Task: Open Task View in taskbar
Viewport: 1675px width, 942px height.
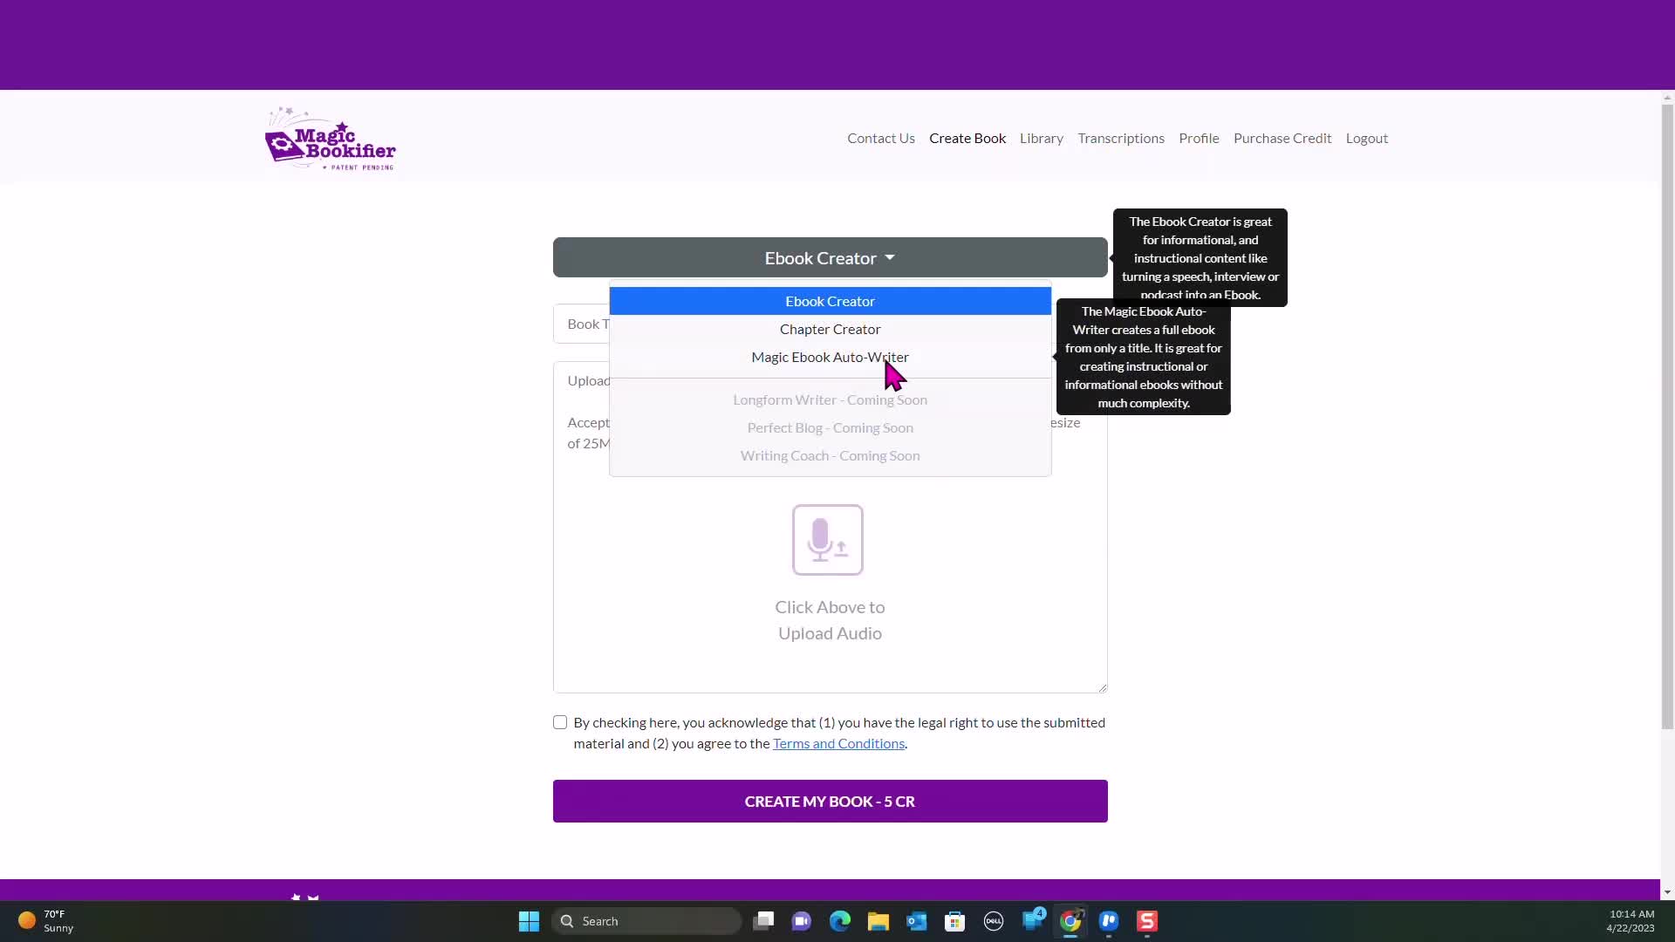Action: click(763, 921)
